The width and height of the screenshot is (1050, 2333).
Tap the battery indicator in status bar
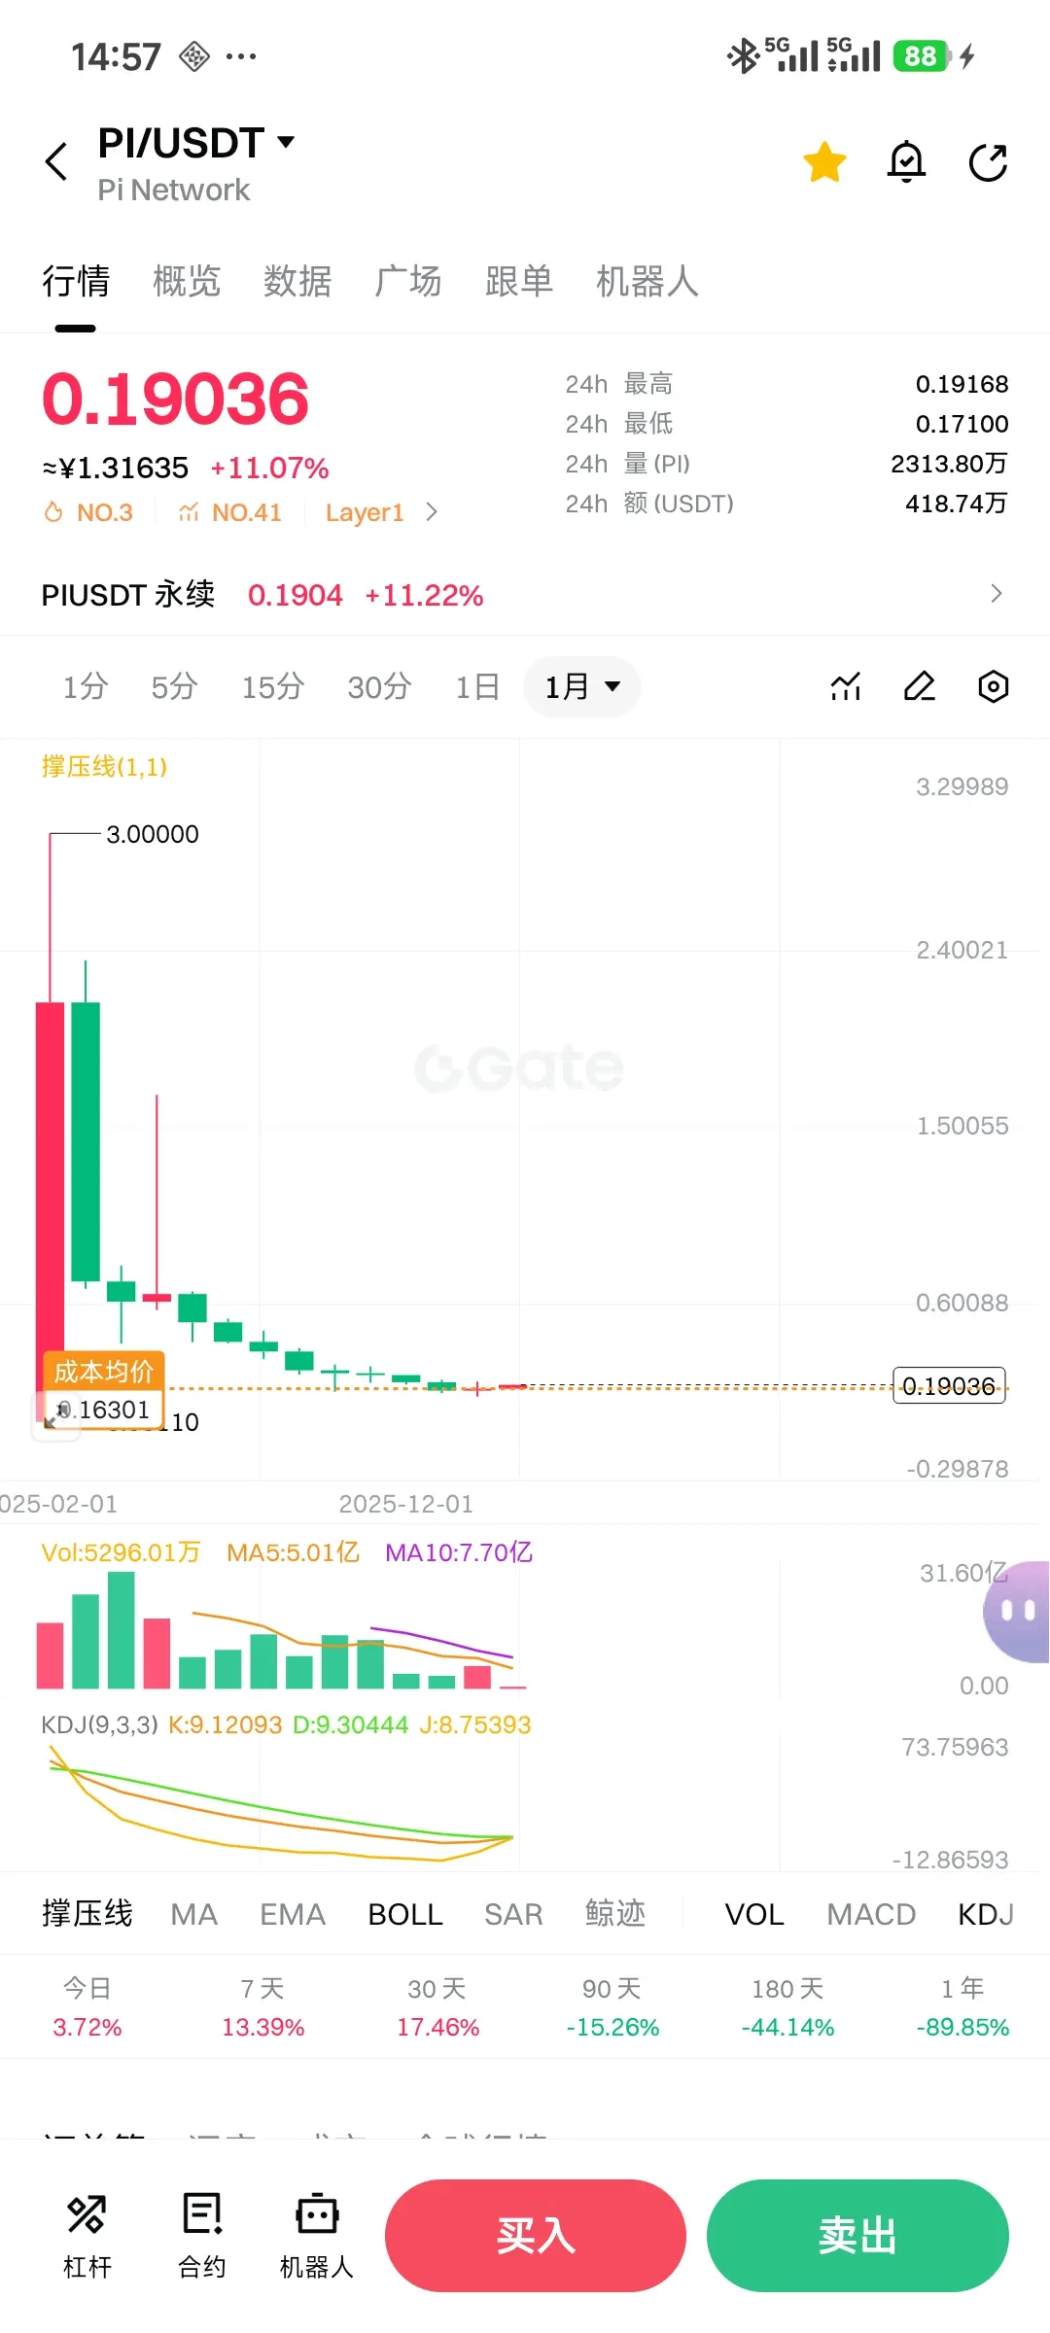tap(922, 56)
